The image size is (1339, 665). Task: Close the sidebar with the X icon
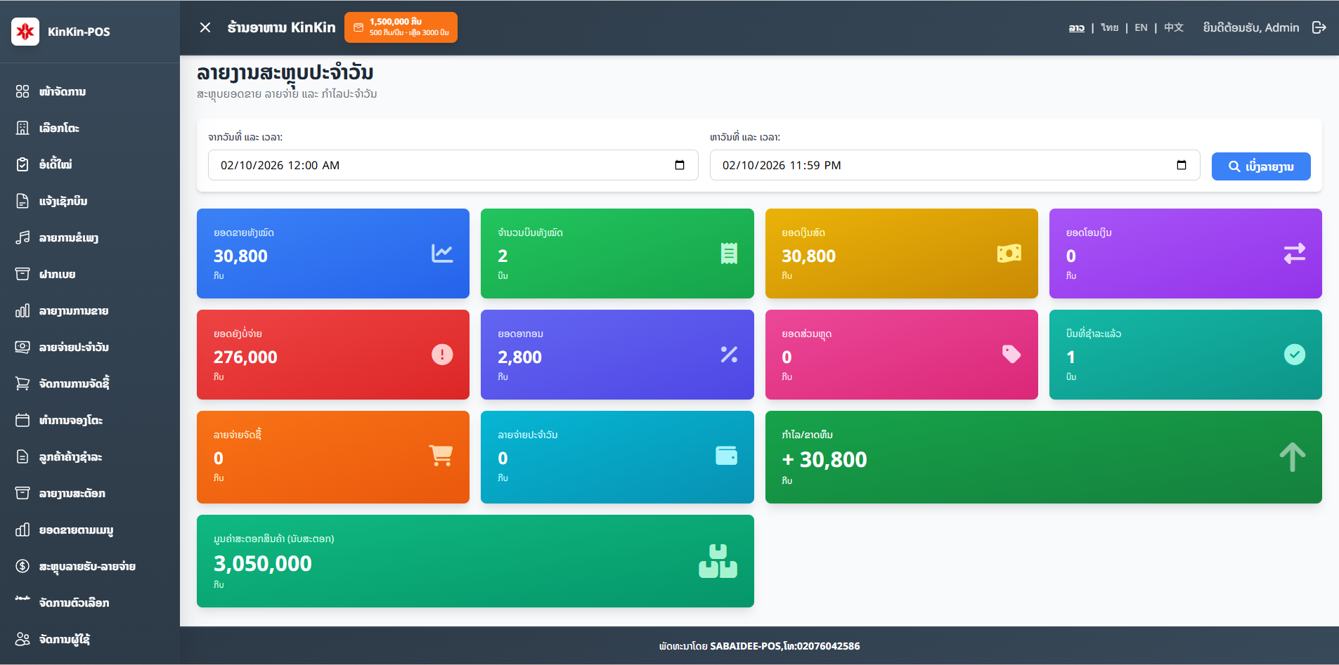(205, 27)
